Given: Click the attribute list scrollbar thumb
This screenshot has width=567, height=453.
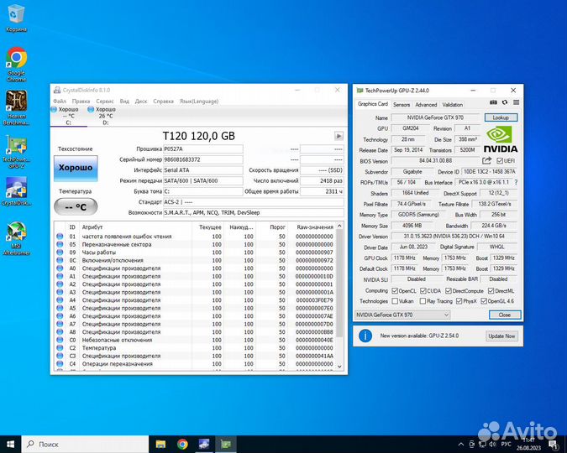Looking at the screenshot, I should coord(339,285).
